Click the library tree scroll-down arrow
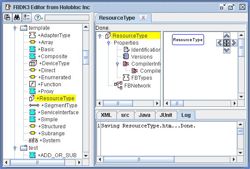This screenshot has width=250, height=169. 86,156
